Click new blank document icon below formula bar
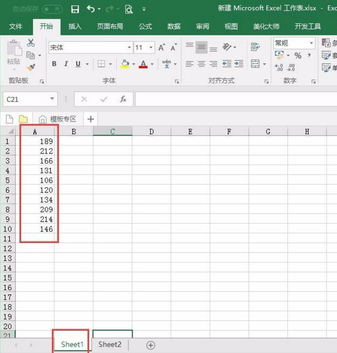The height and width of the screenshot is (353, 337). click(9, 119)
